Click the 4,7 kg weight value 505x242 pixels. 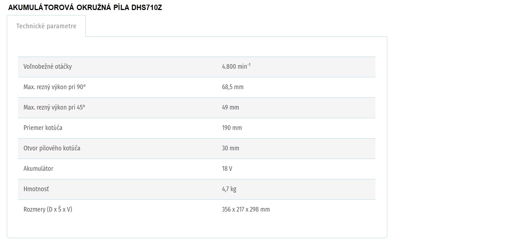[229, 189]
